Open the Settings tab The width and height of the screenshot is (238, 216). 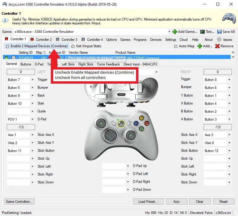[170, 40]
